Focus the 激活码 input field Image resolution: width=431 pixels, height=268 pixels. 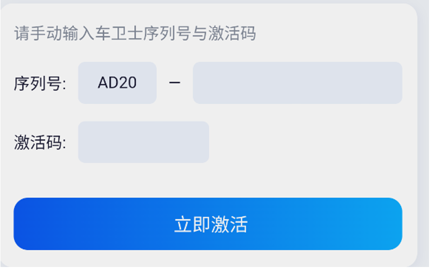tap(143, 142)
